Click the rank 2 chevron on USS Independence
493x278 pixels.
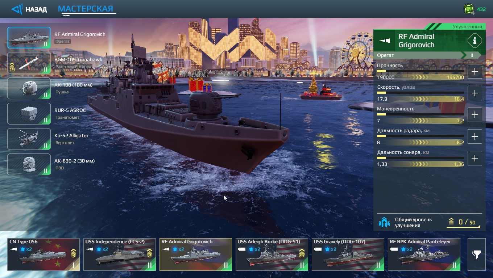coord(149,253)
